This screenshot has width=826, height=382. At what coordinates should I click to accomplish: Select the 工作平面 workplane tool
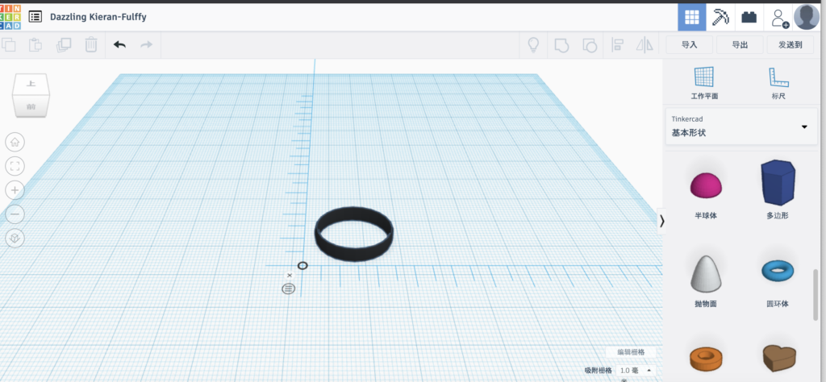(x=704, y=83)
